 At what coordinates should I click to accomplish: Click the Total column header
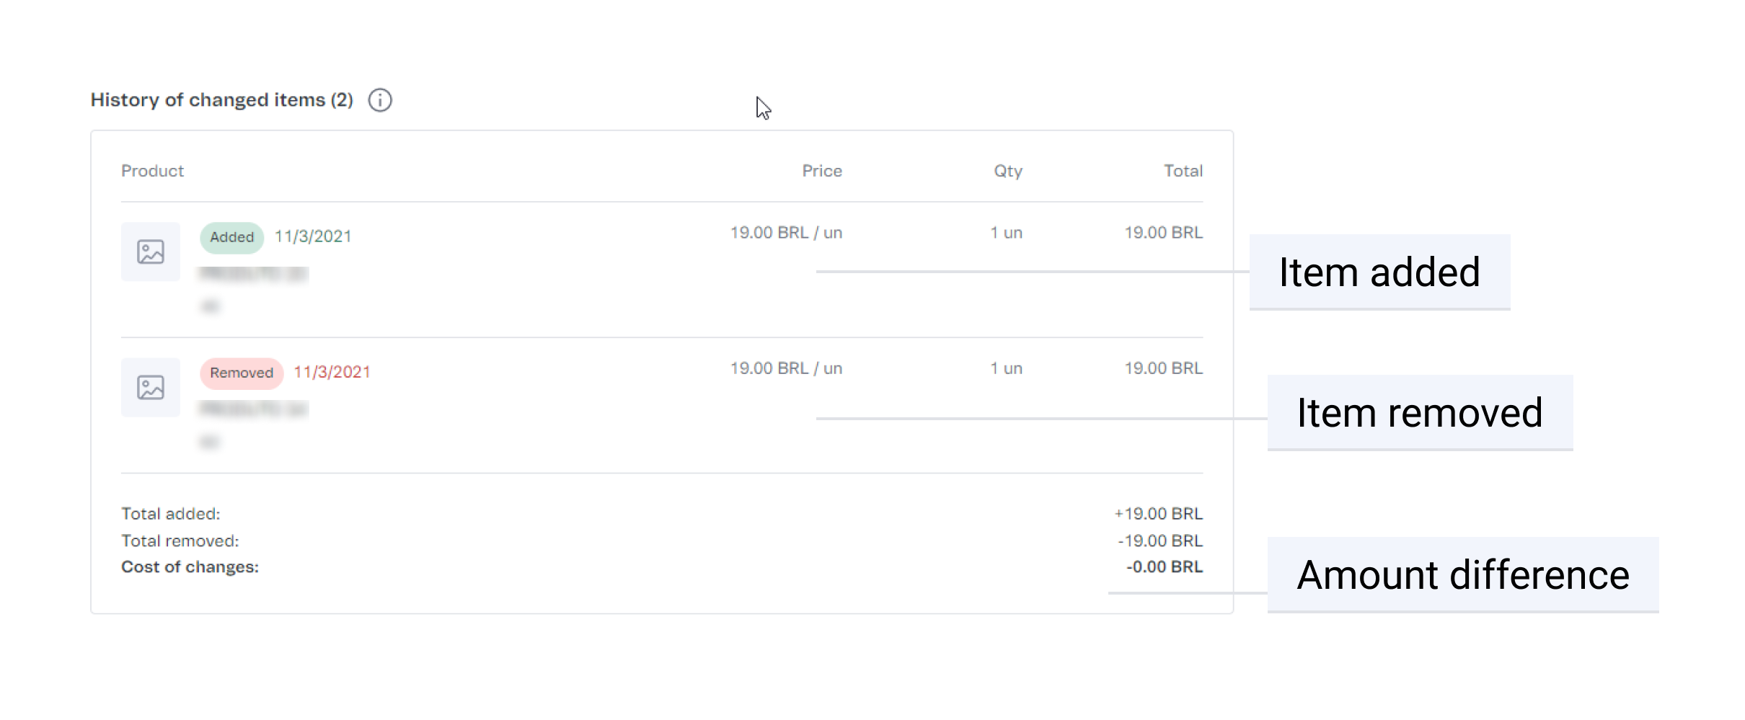click(x=1183, y=171)
